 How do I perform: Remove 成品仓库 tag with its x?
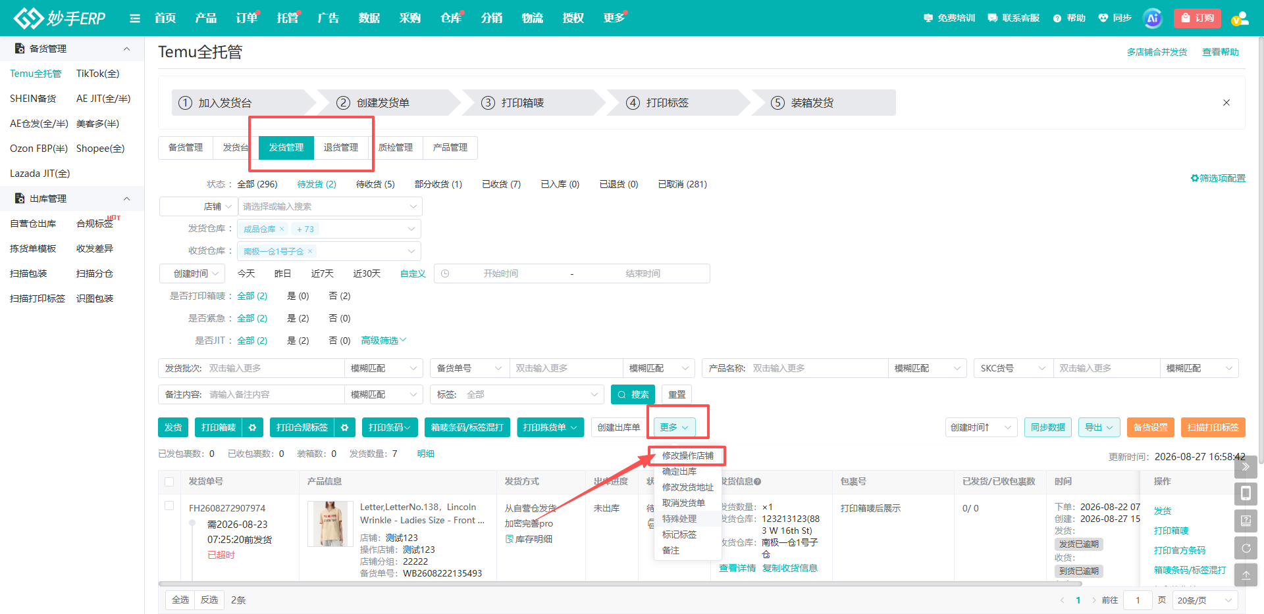[282, 229]
